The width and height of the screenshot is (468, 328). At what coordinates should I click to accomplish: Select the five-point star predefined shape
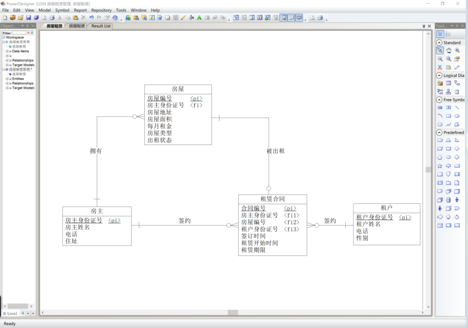click(440, 166)
